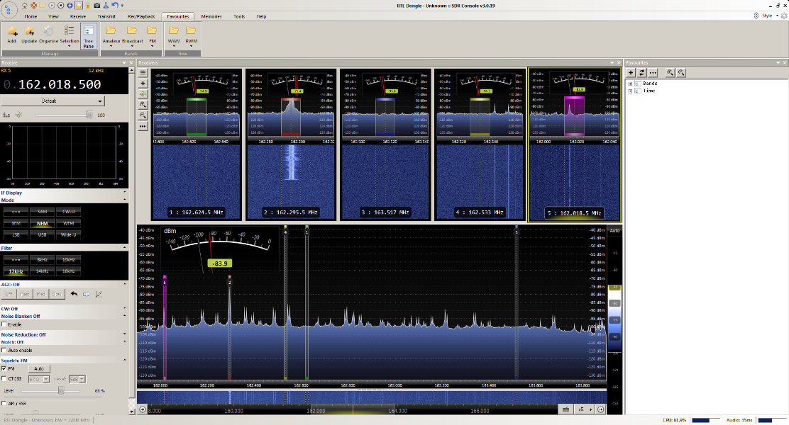Screen dimensions: 789x425
Task: Open the View ribbon tab
Action: pos(53,16)
